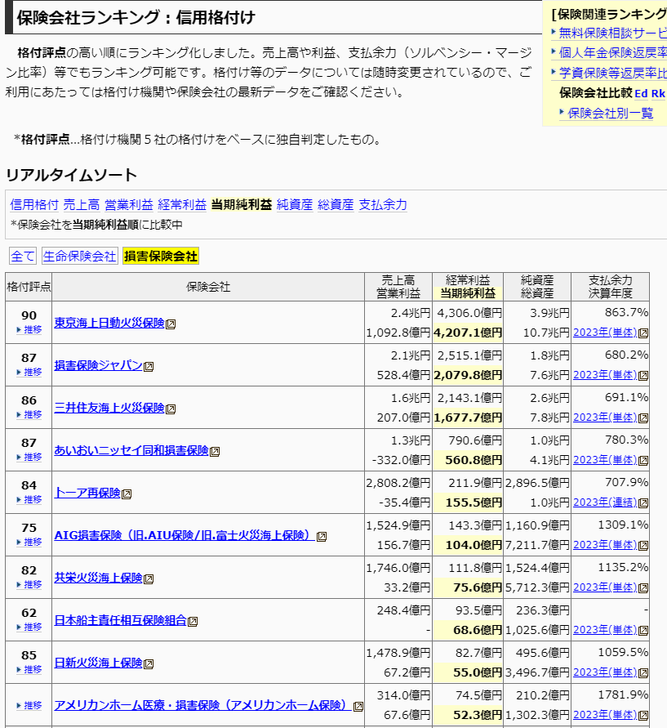Open アメリカンホーム医療・損害保険 company link
This screenshot has height=728, width=667.
(202, 705)
